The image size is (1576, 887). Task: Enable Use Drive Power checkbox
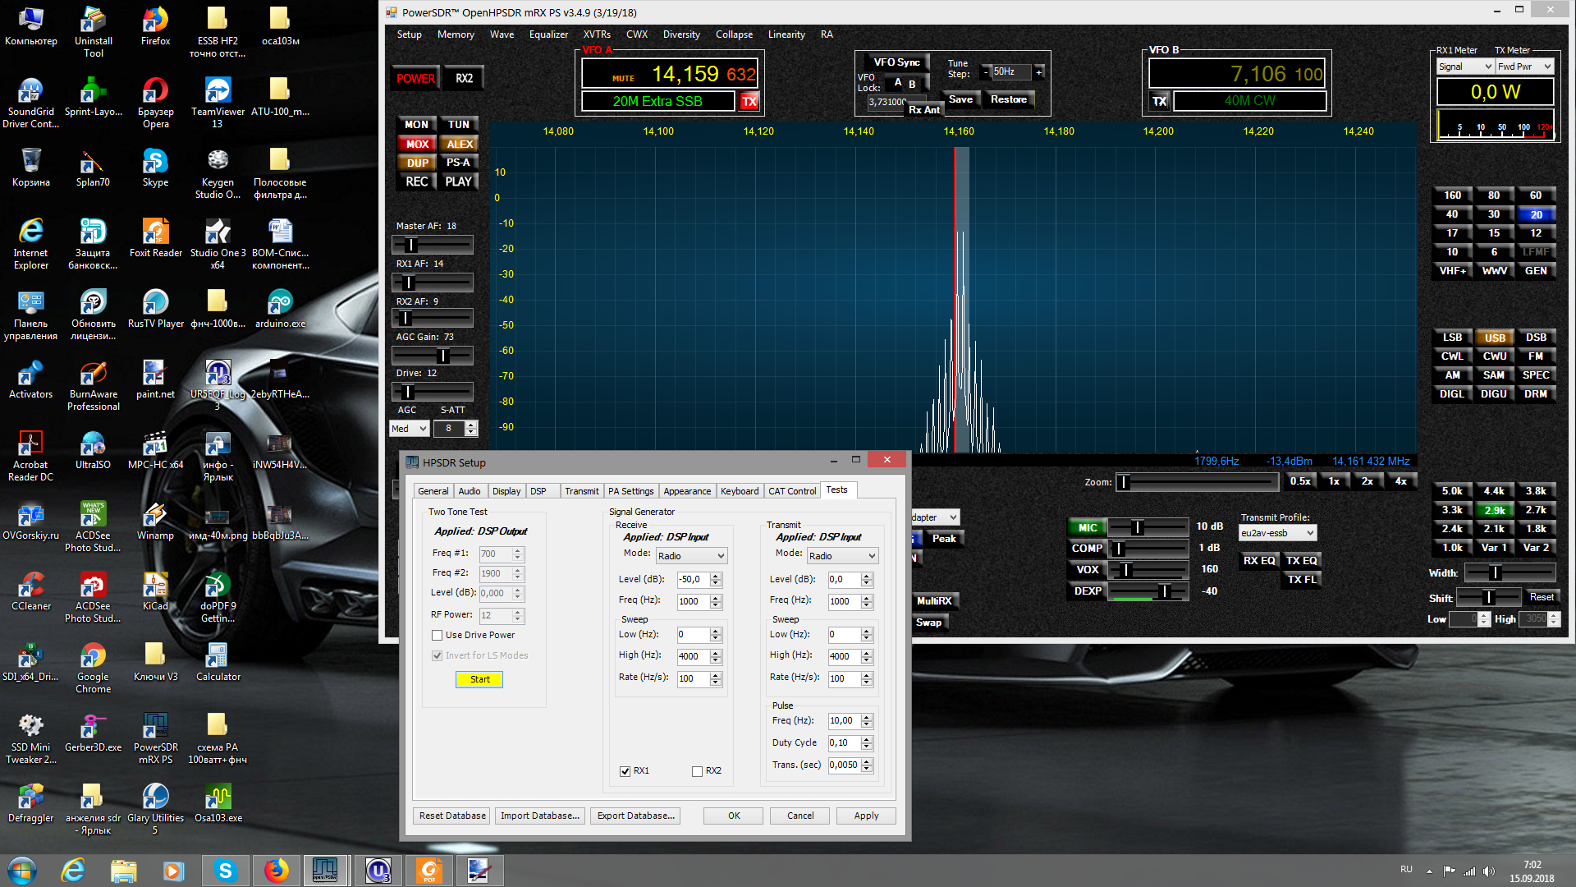(438, 635)
